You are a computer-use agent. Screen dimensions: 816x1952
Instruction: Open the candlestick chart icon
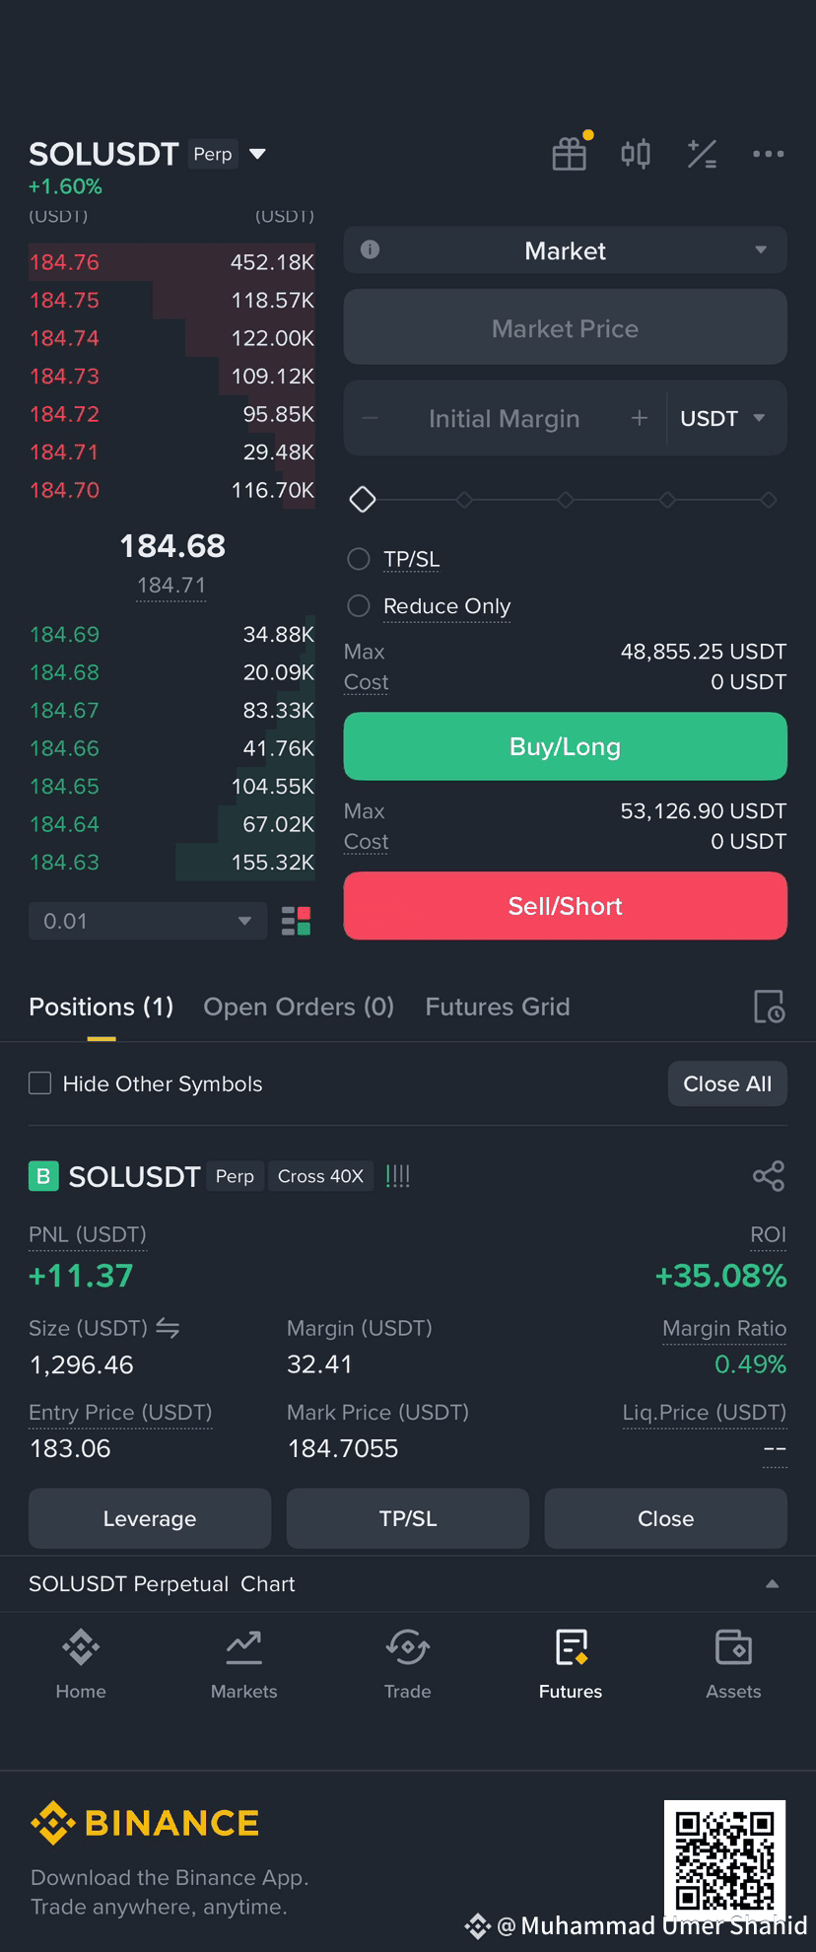click(x=636, y=154)
